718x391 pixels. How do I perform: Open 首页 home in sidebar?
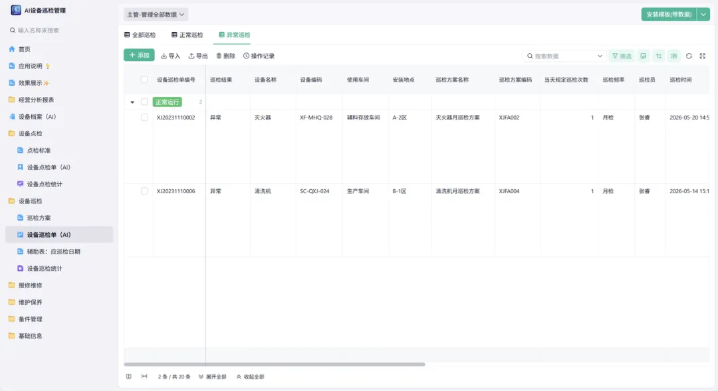tap(25, 49)
